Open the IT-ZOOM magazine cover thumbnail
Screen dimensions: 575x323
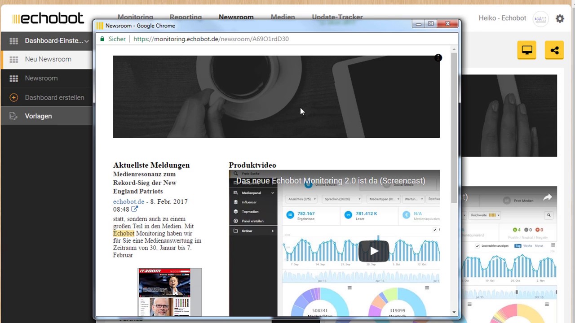(169, 292)
